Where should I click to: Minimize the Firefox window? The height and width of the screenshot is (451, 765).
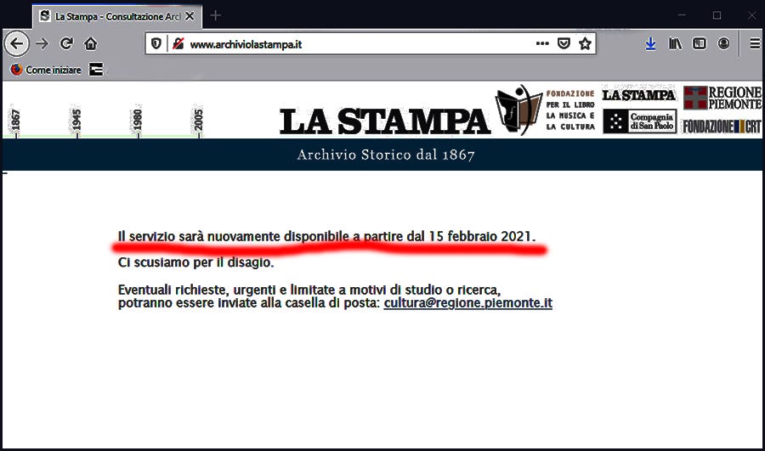682,15
